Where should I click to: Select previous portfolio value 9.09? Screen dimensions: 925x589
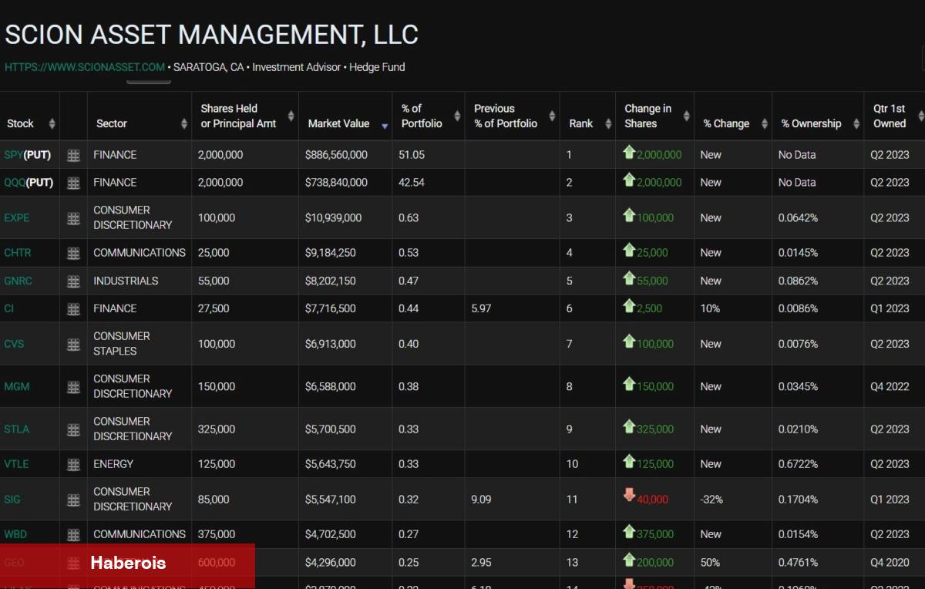[481, 500]
